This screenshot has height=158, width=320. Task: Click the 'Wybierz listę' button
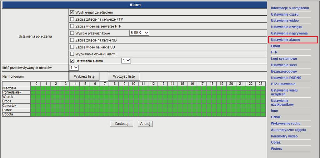point(84,76)
